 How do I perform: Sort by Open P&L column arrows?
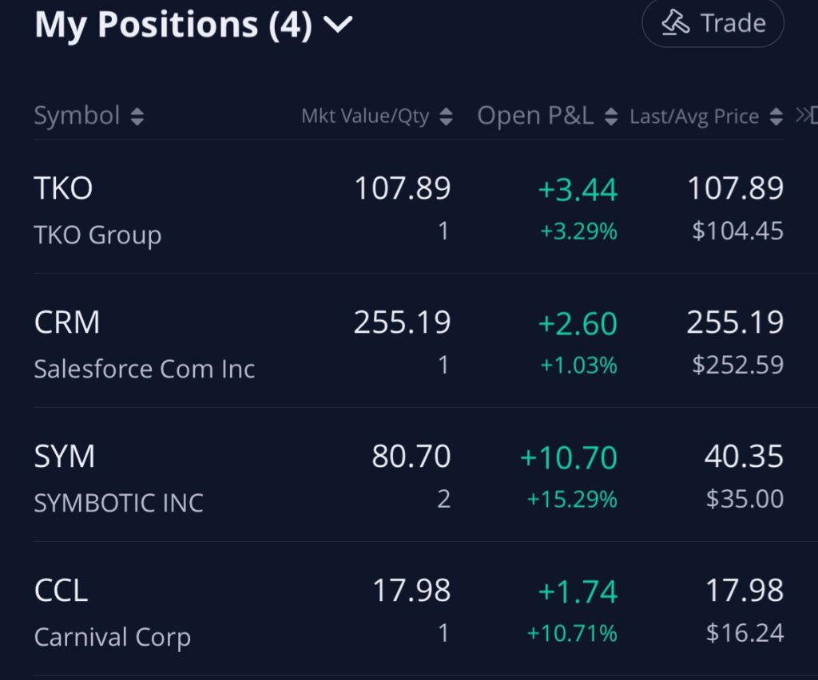[611, 117]
